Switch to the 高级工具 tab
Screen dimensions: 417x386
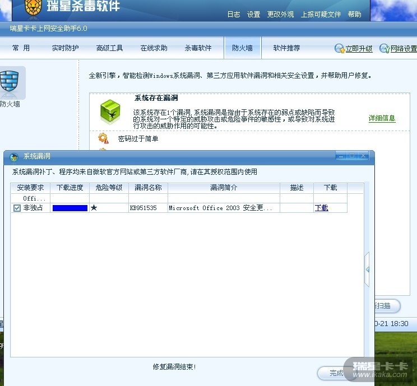(109, 48)
